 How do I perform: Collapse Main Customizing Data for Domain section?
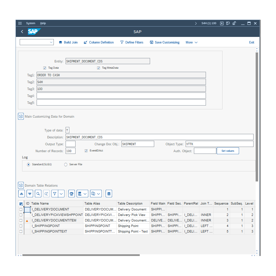(21, 116)
